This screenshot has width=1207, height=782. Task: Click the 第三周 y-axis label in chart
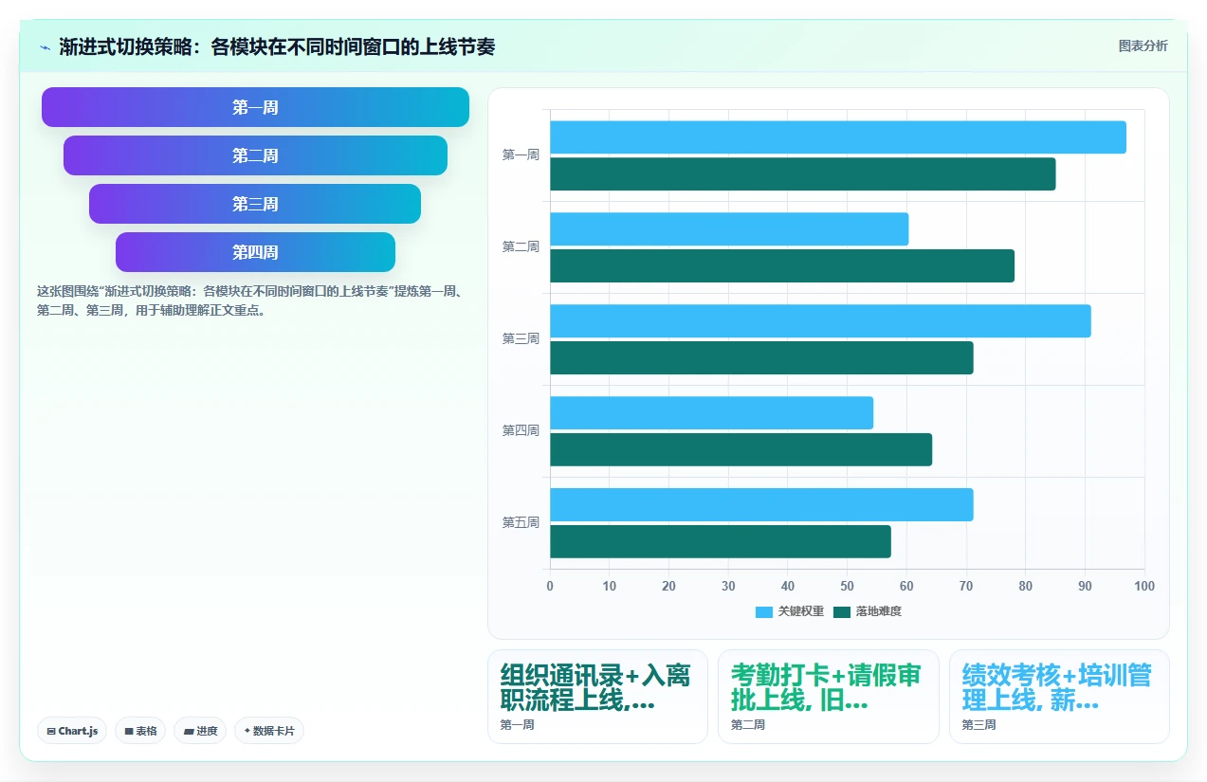coord(521,339)
